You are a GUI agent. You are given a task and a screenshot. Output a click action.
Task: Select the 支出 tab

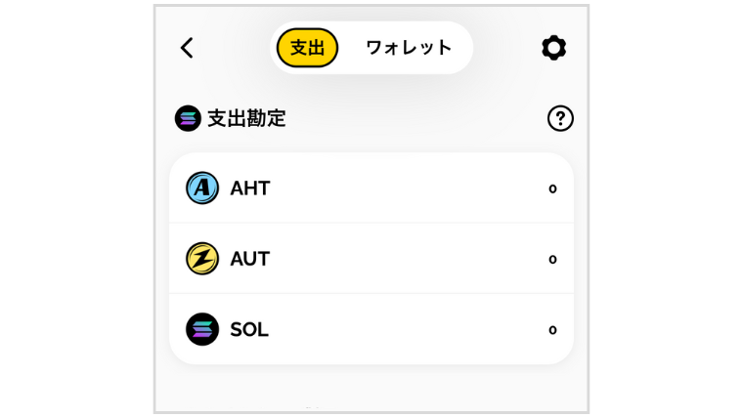click(307, 48)
